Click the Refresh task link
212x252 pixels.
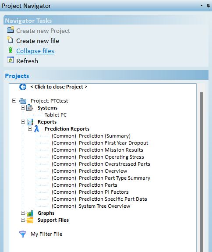27,61
